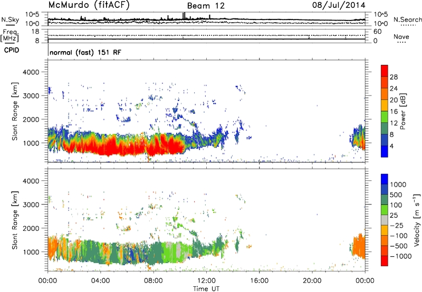Click the green 12 dB Power color segment
The width and height of the screenshot is (422, 292).
coord(385,117)
